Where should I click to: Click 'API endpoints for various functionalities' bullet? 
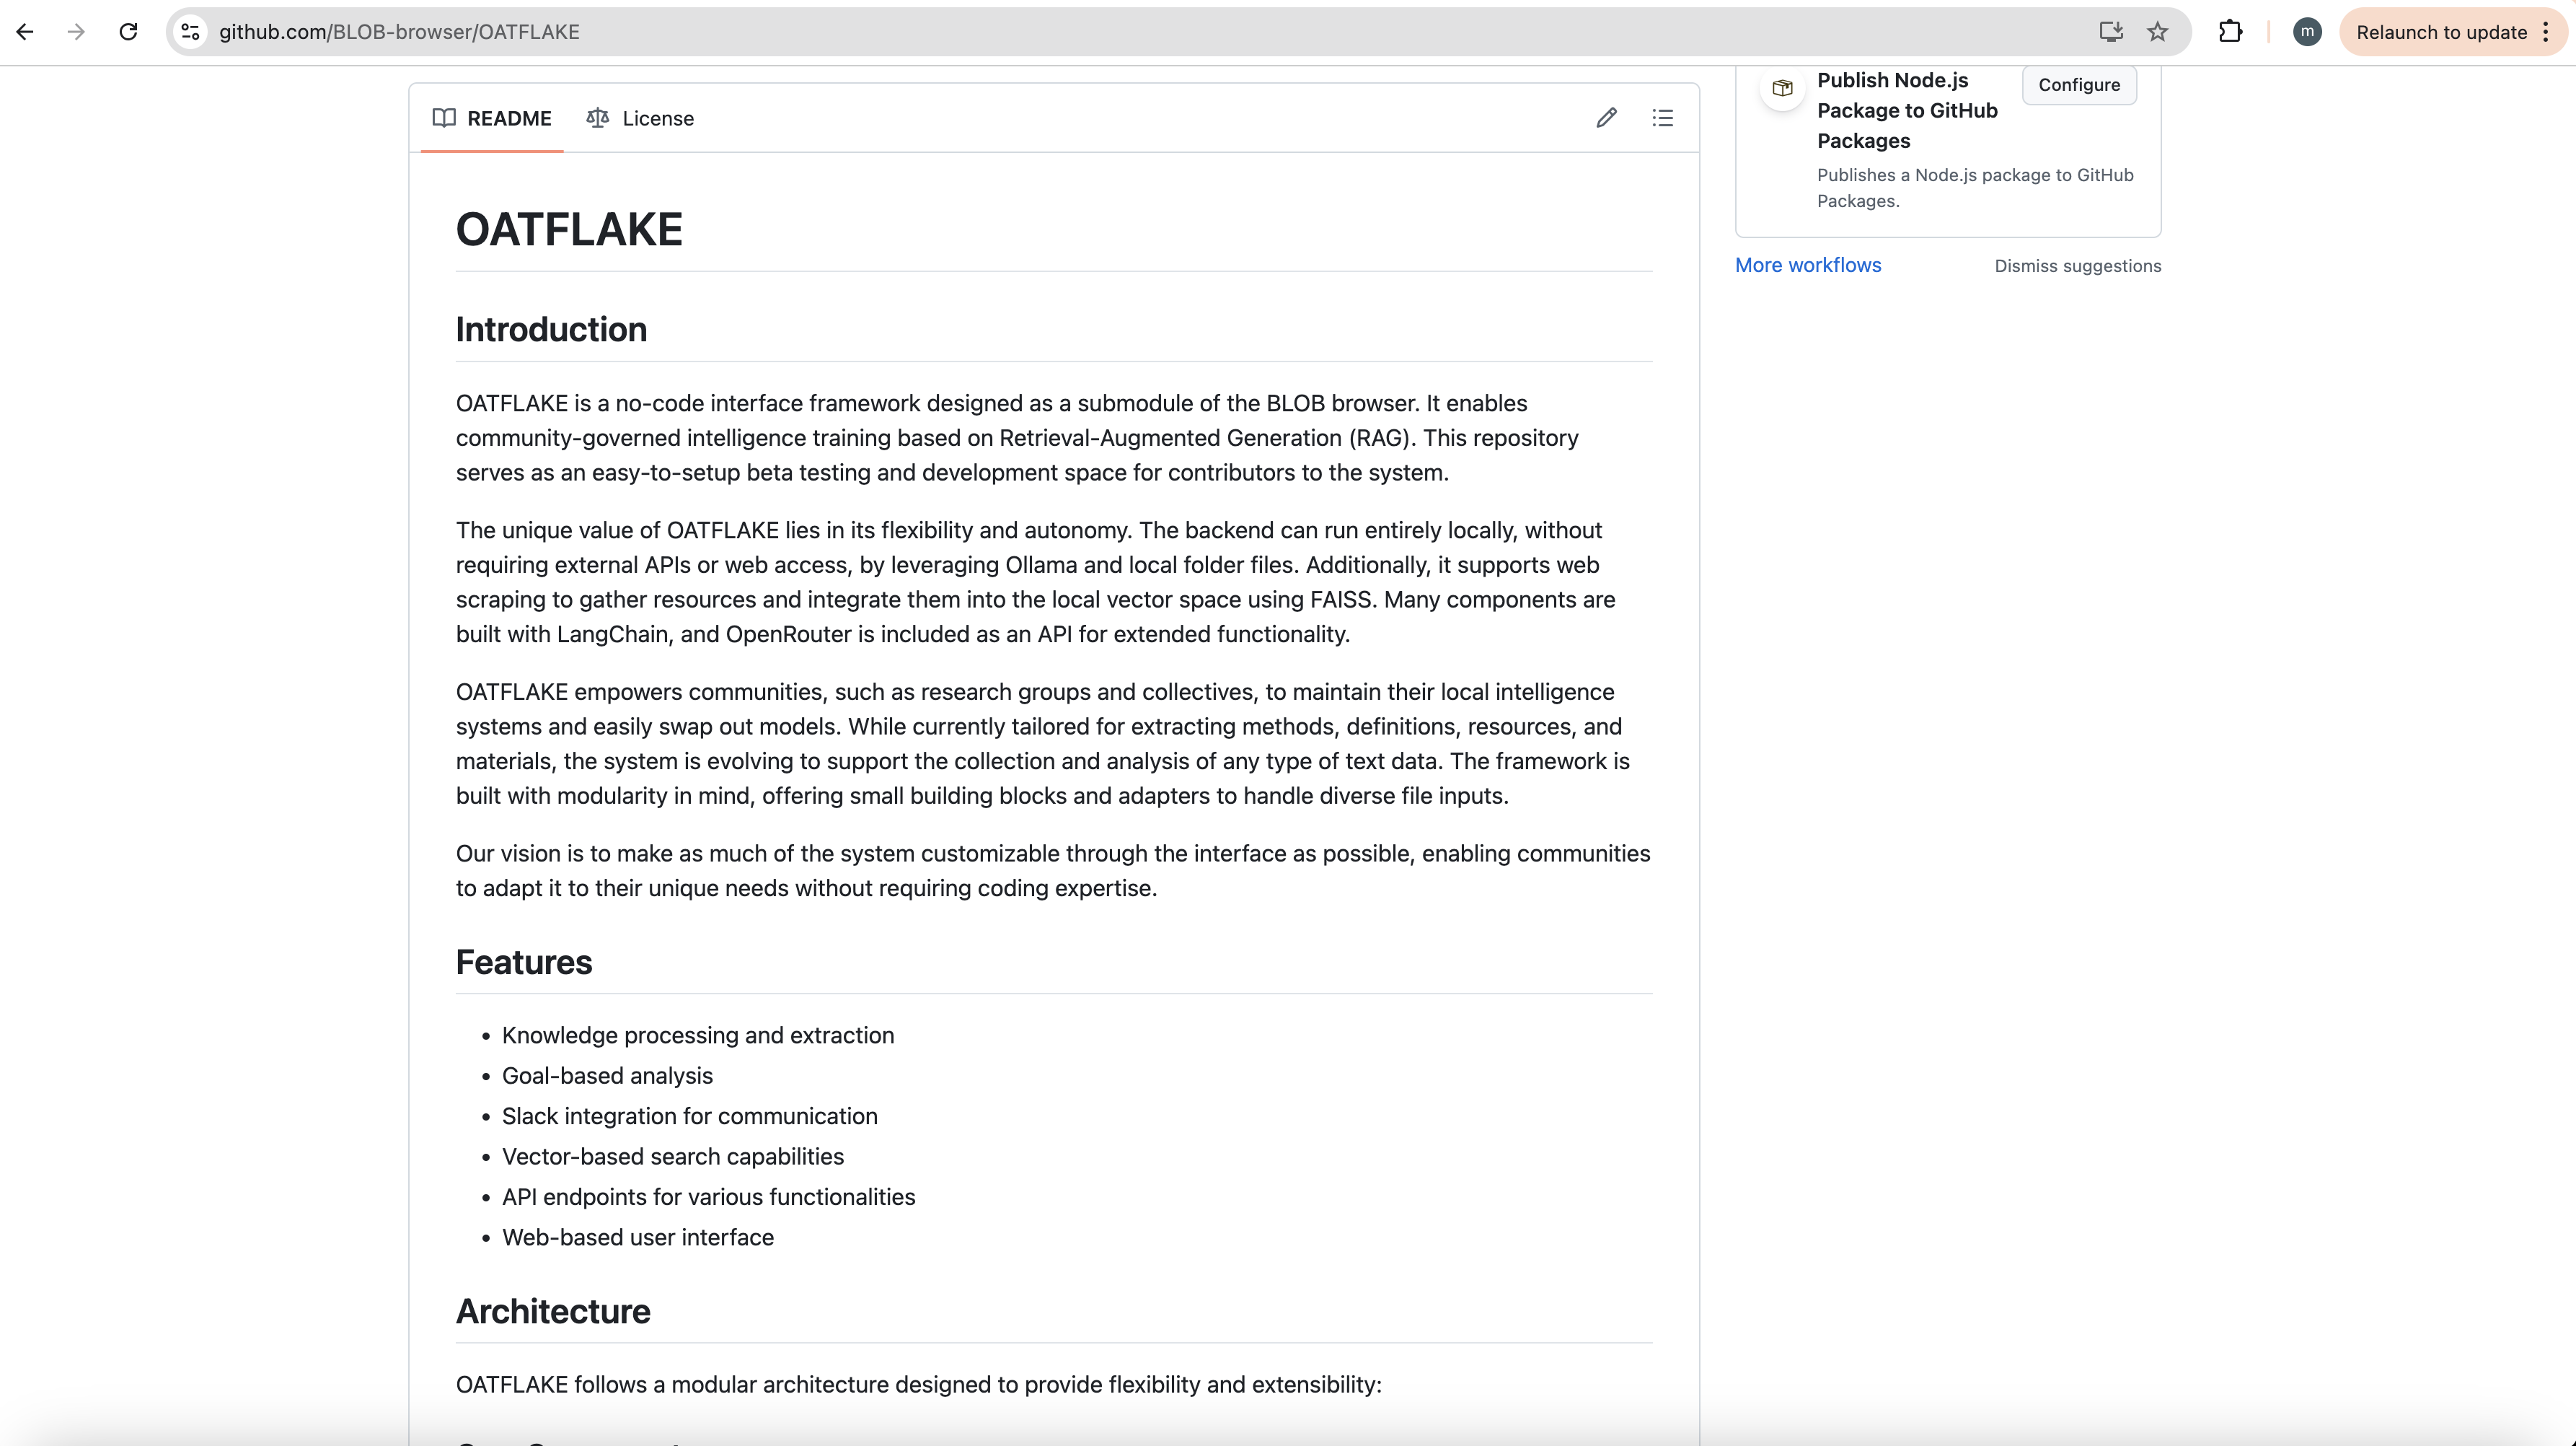click(x=708, y=1197)
